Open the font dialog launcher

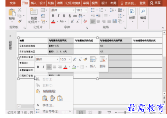pyautogui.click(x=87, y=28)
